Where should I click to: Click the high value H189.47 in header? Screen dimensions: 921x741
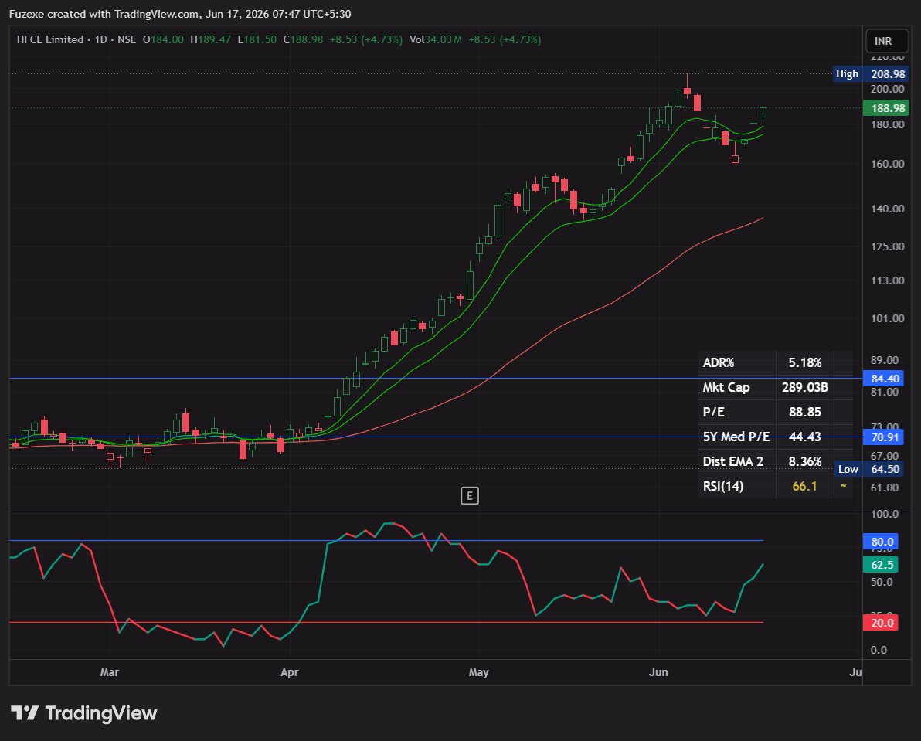pos(210,39)
